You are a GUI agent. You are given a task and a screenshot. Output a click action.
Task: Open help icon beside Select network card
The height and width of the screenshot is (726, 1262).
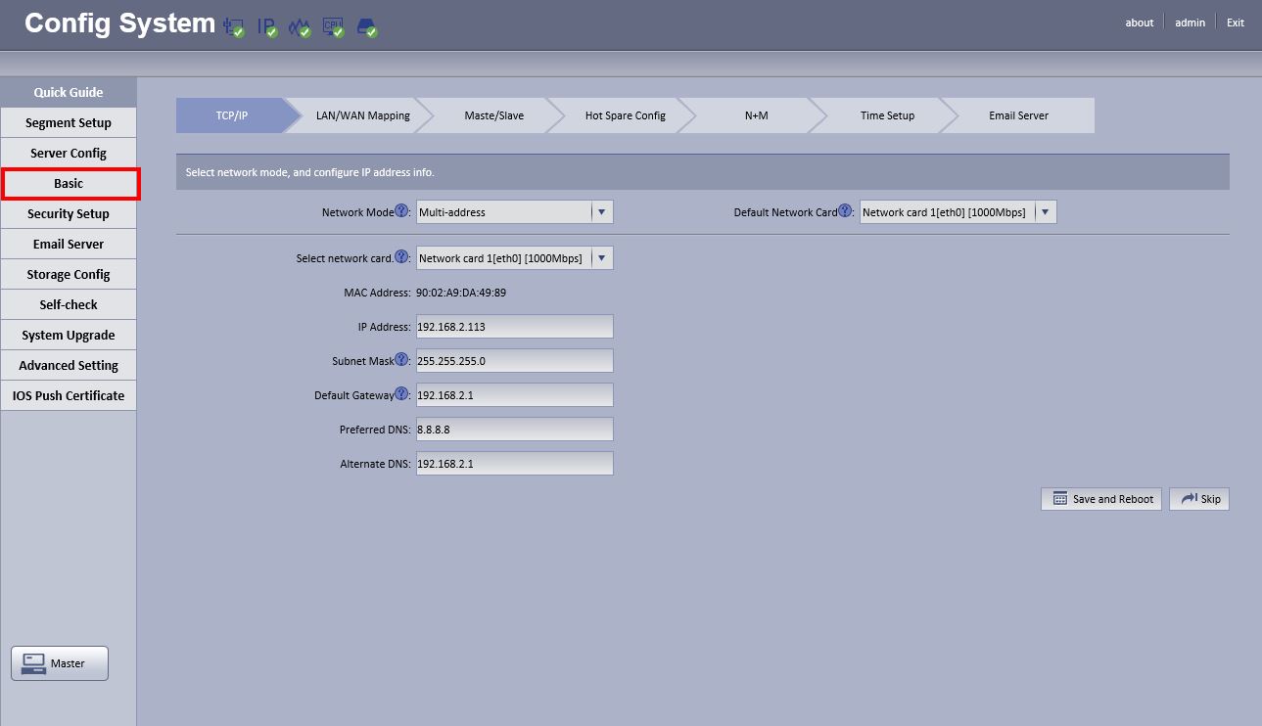click(400, 257)
